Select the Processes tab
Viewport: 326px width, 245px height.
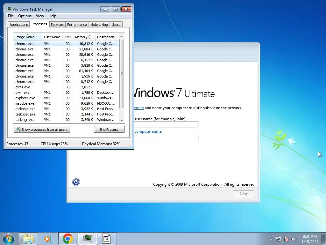39,24
